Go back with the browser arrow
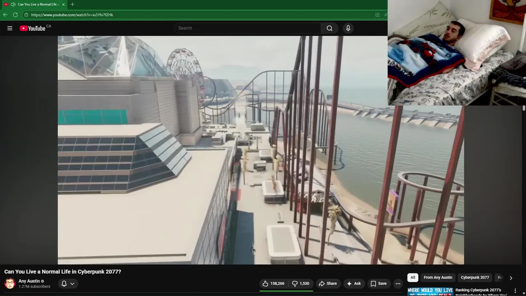The width and height of the screenshot is (526, 296). [5, 15]
